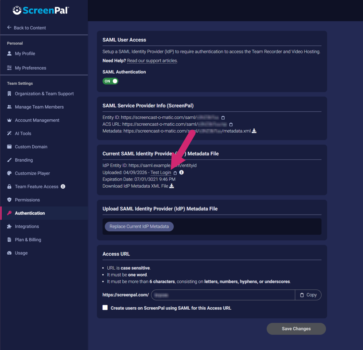Click the Access URL input field
The height and width of the screenshot is (350, 363).
223,295
